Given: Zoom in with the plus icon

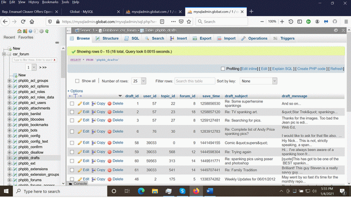Looking at the screenshot, I should 282,21.
